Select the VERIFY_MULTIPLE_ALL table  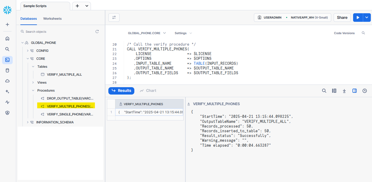coord(64,75)
